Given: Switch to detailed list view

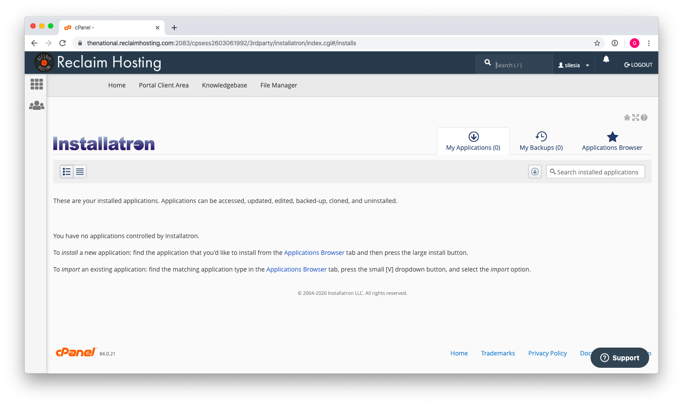Looking at the screenshot, I should [67, 172].
